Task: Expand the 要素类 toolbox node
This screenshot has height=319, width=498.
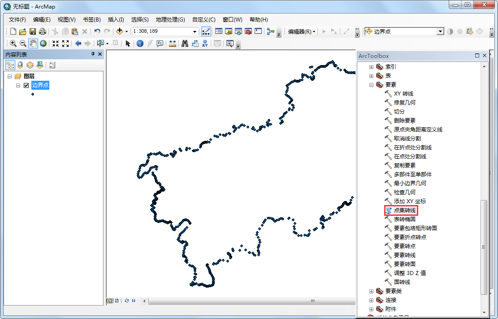Action: [371, 291]
